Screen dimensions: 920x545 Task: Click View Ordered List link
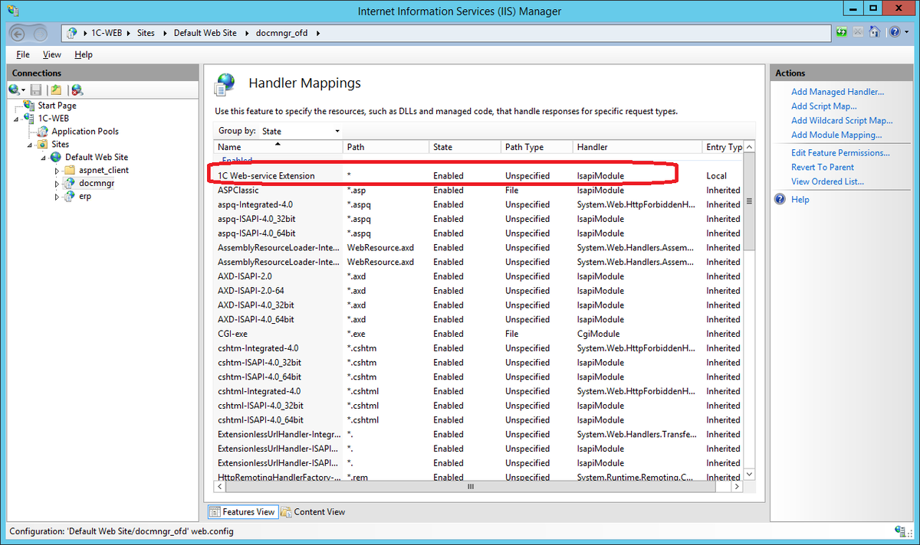click(827, 181)
